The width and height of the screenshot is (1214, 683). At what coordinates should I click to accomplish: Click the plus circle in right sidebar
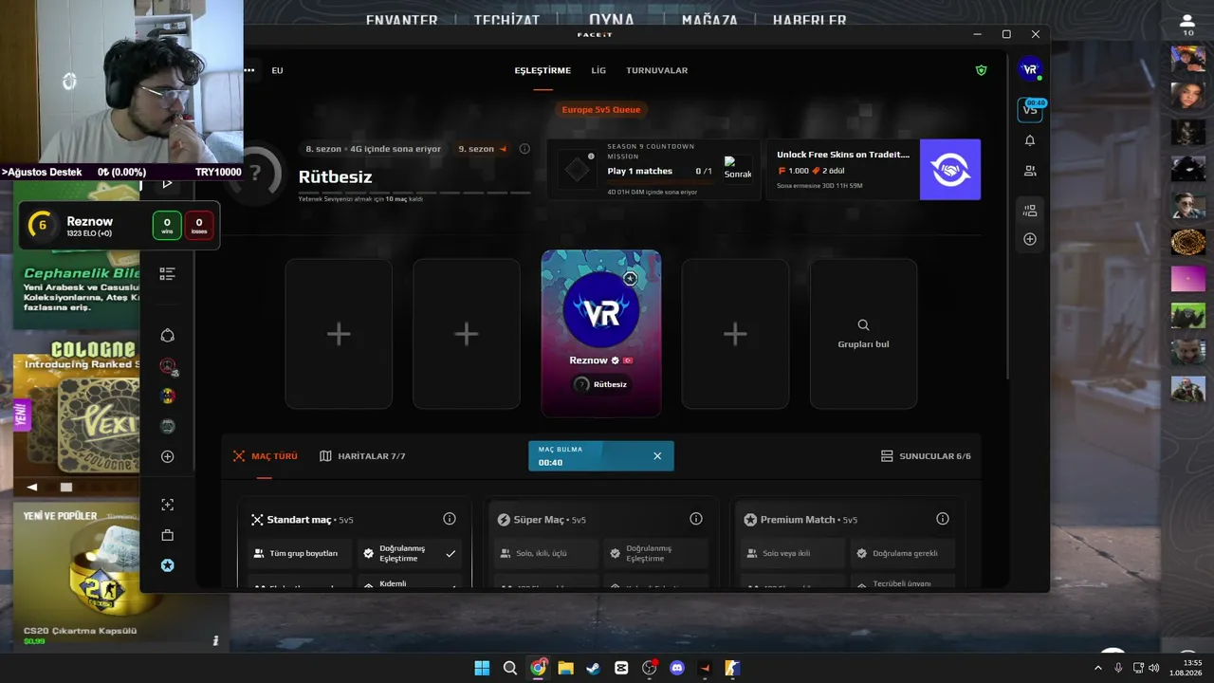[1030, 239]
